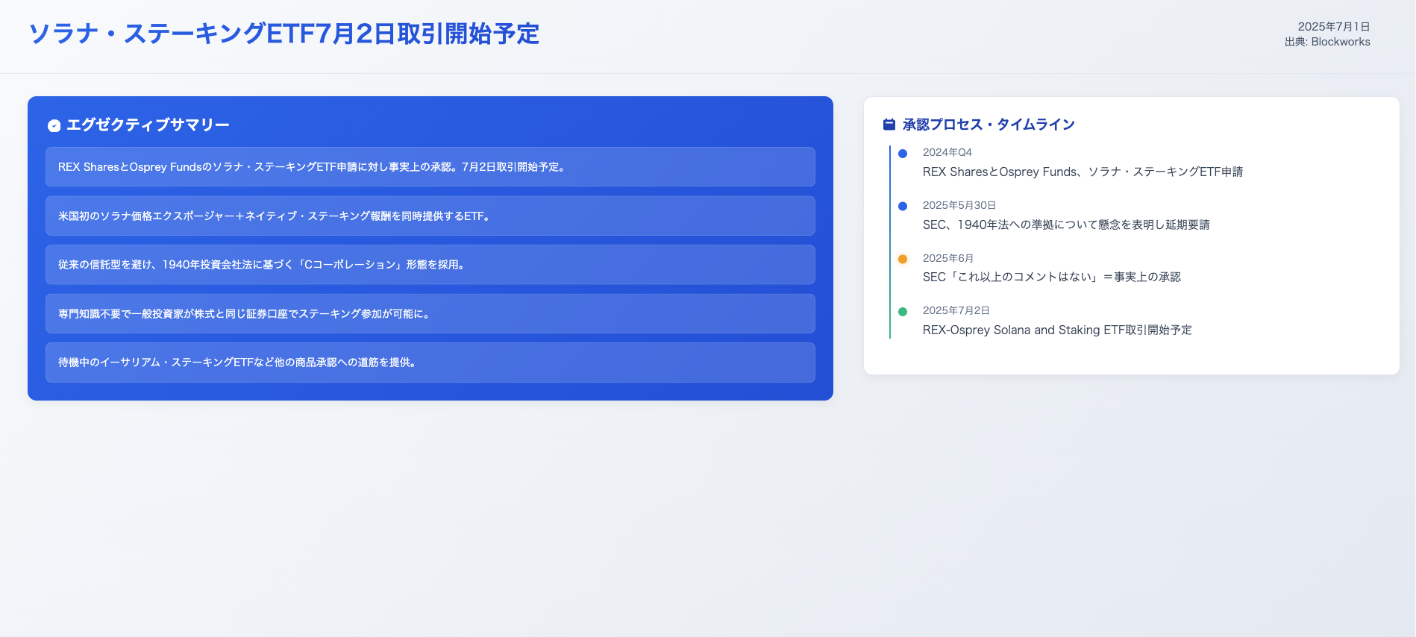Click the summary card starting 従来の信託型を避け
This screenshot has height=637, width=1416.
tap(430, 265)
